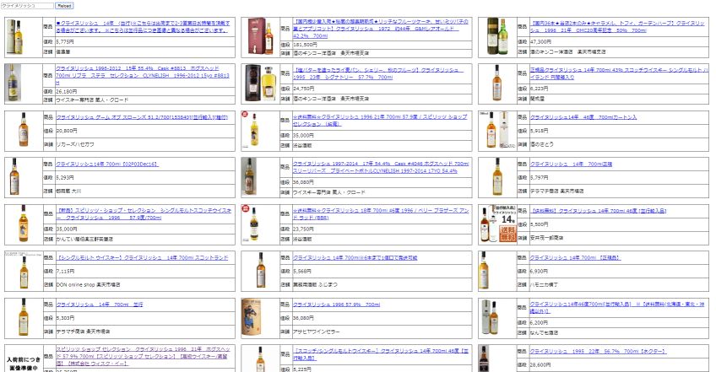Screen dimensions: 716x372
Task: Open the Cask #4046 CLYNELISH 1997-2014 link
Action: pos(381,167)
